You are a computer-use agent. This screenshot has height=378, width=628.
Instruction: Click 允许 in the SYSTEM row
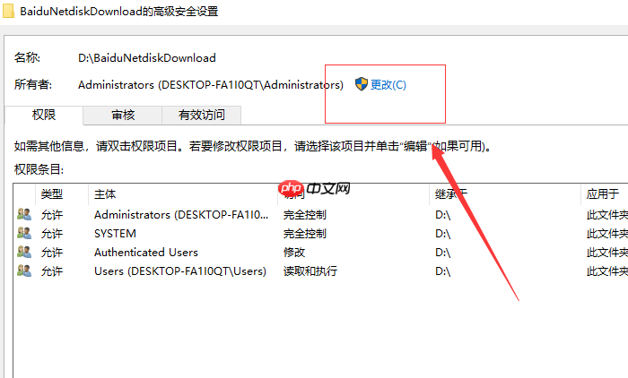click(52, 234)
